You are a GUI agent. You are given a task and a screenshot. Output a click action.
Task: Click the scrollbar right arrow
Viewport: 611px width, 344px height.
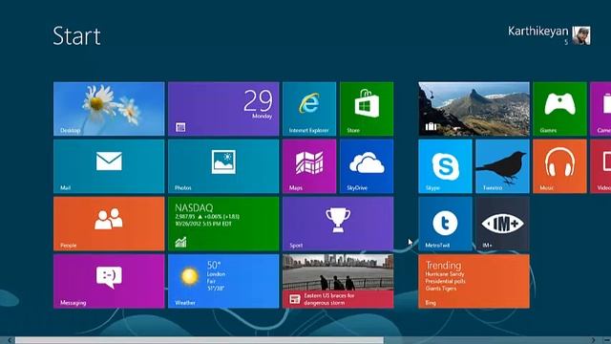[x=593, y=340]
